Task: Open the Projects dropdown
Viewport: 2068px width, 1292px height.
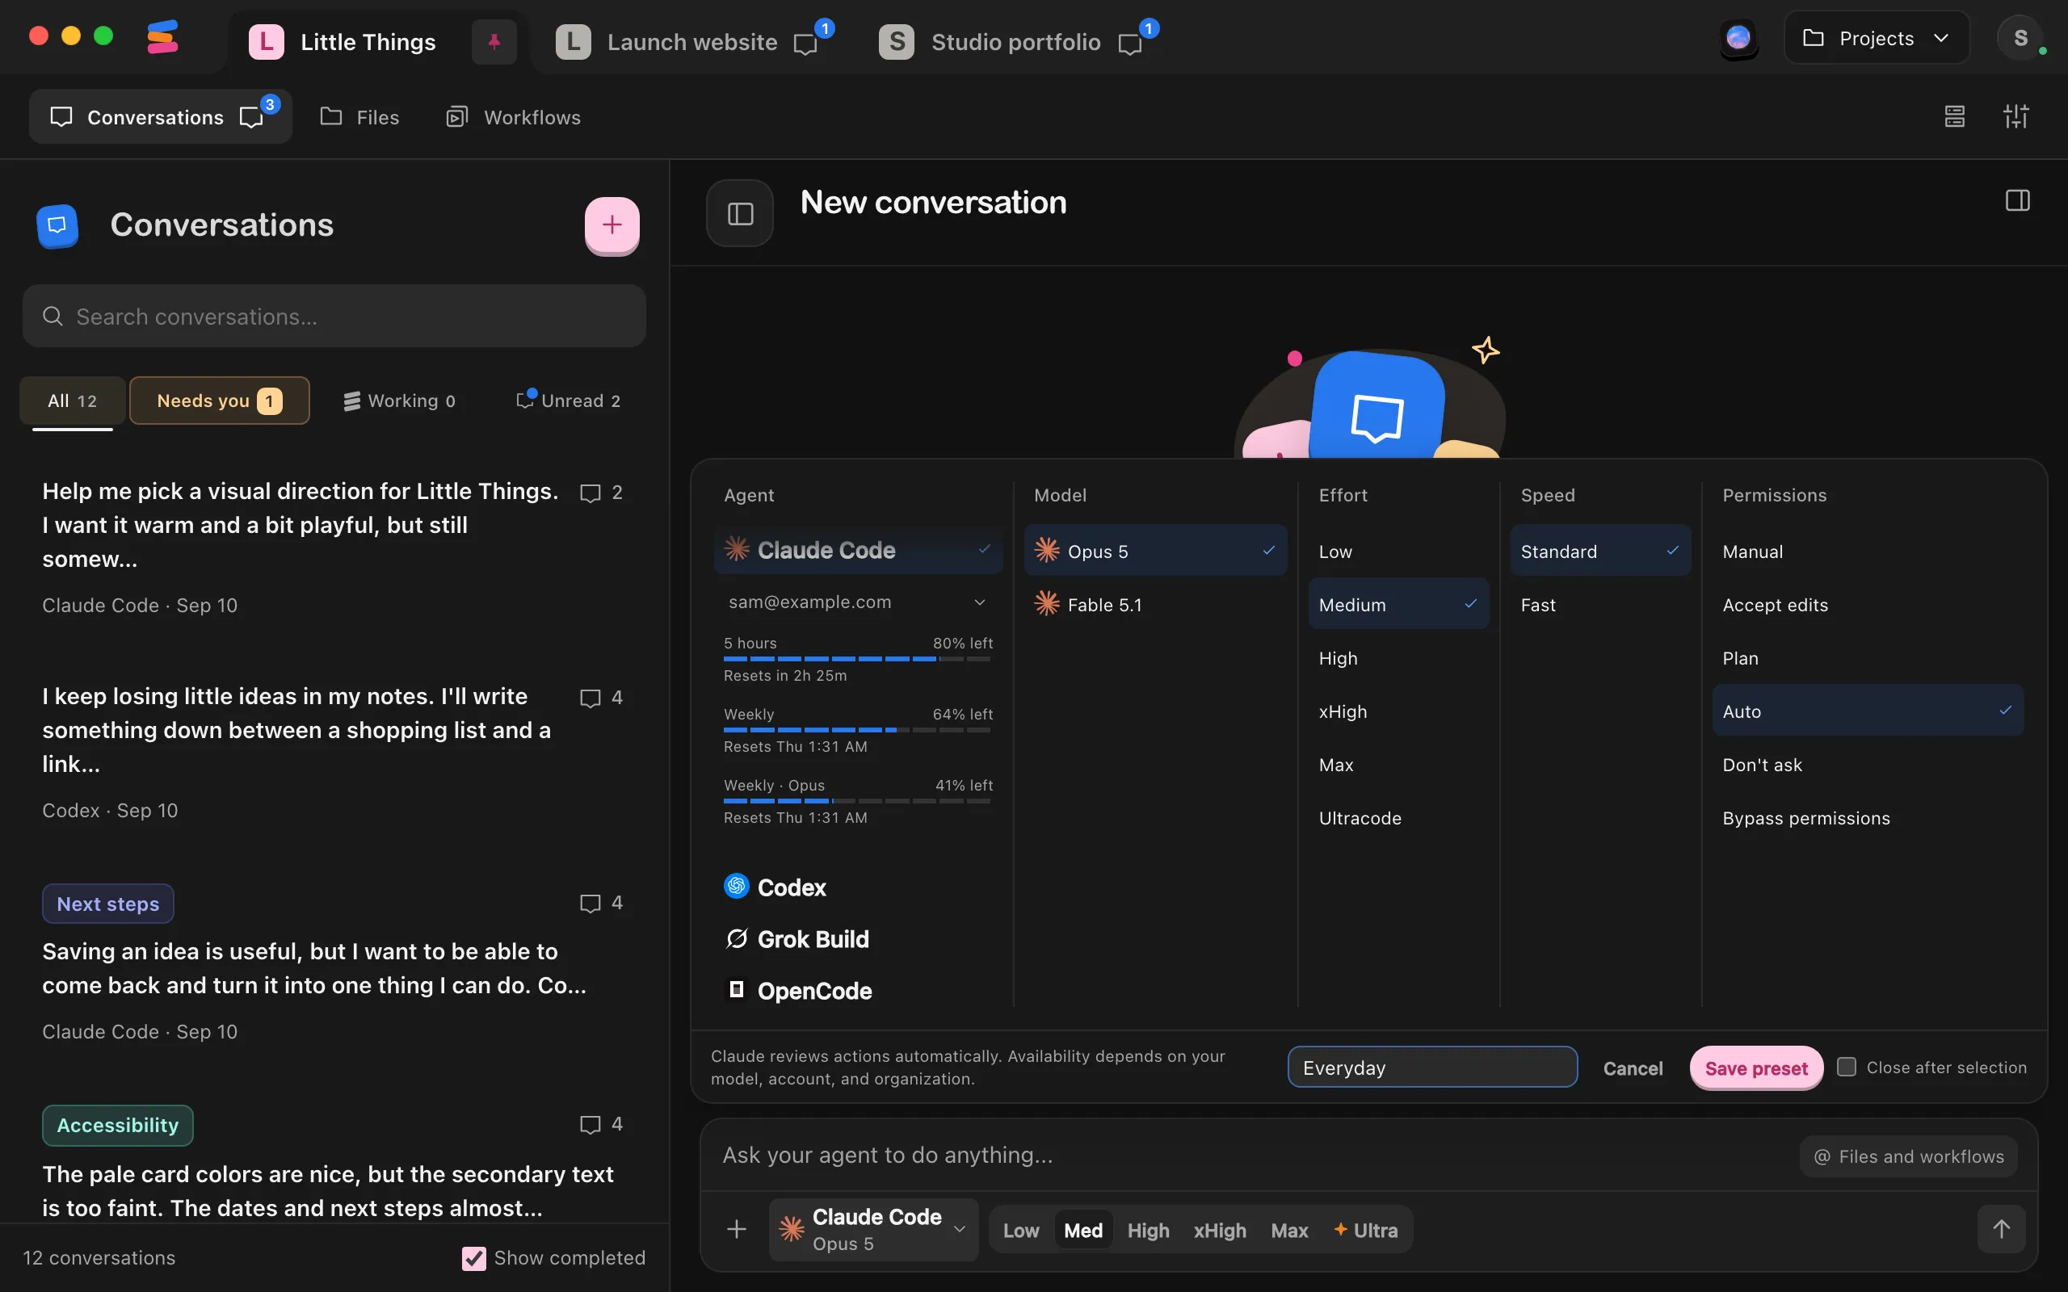Action: tap(1876, 38)
